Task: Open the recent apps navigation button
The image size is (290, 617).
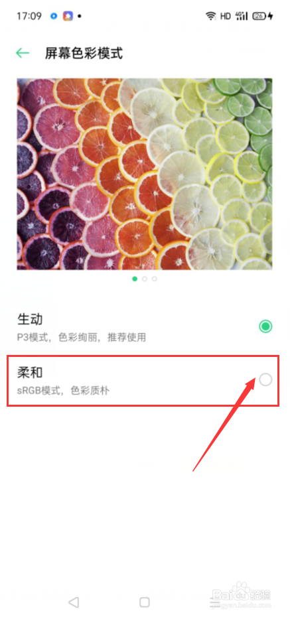Action: tap(216, 602)
